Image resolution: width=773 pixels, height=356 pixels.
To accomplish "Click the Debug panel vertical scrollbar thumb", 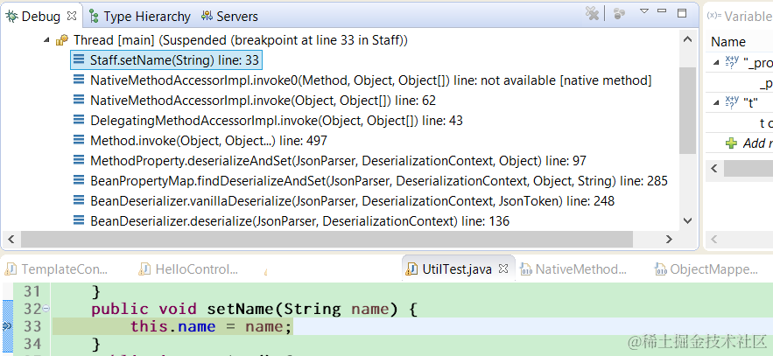I will pyautogui.click(x=687, y=111).
